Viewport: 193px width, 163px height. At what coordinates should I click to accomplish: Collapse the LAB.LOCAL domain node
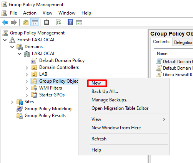(20, 54)
